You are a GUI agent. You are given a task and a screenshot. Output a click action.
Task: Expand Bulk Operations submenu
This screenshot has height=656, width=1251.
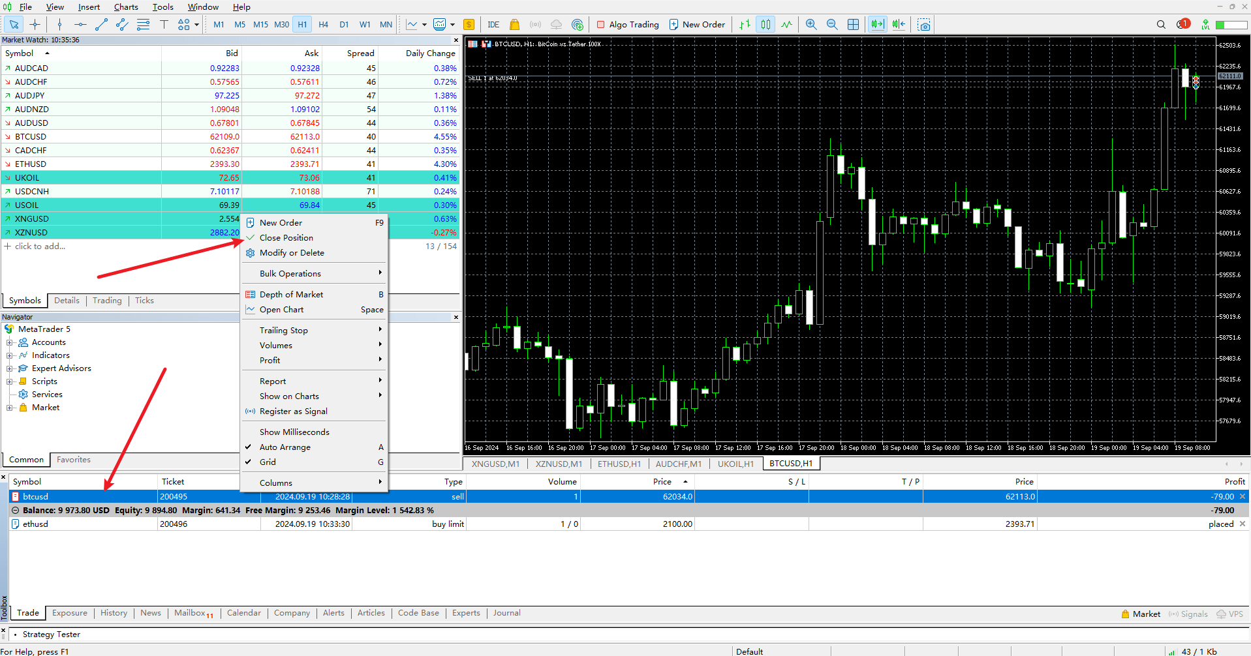315,274
